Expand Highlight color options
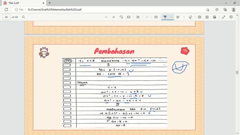Screen dimensions: 240x135 (184, 17)
